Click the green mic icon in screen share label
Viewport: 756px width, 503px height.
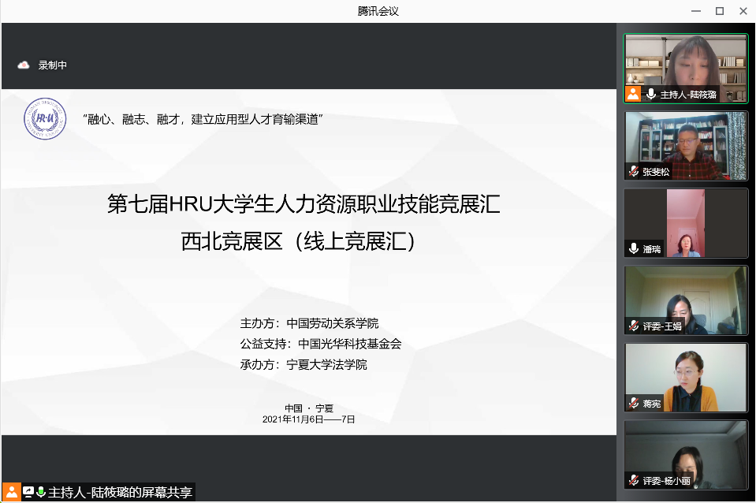41,492
